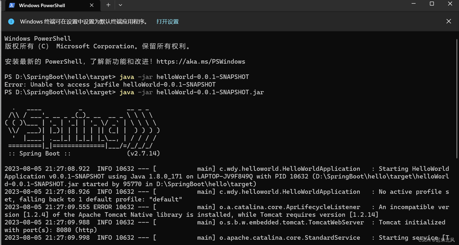Minimize the Windows Terminal window

(414, 4)
